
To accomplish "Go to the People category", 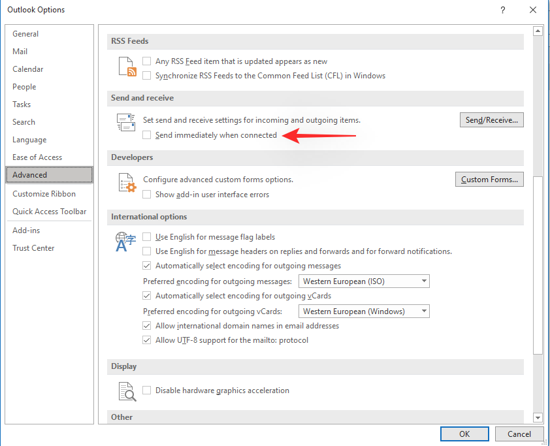I will [x=50, y=87].
